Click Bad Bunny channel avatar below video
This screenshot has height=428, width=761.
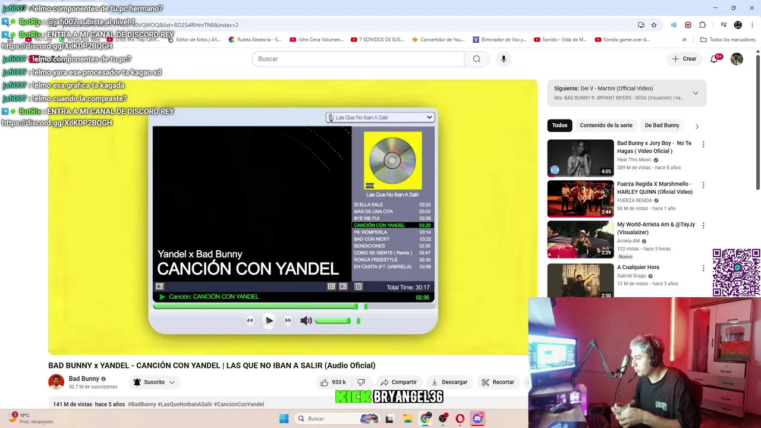[56, 382]
